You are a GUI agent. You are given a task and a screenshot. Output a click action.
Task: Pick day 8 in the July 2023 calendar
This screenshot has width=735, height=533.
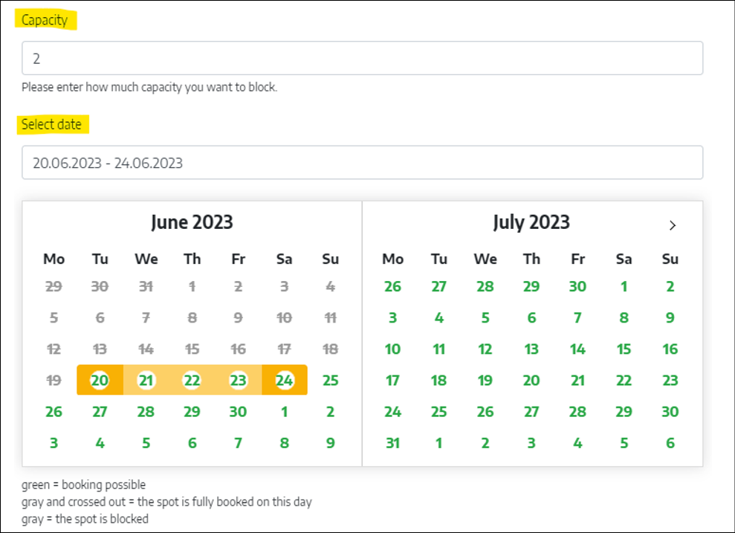(624, 318)
